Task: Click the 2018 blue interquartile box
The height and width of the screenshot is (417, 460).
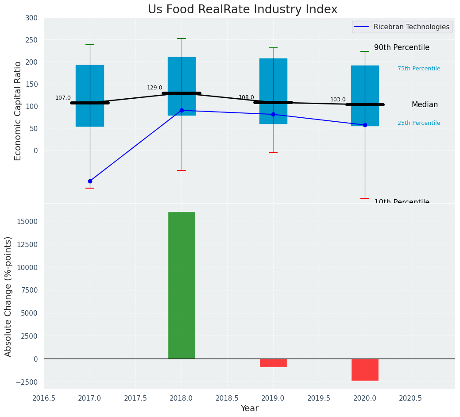Action: click(182, 86)
